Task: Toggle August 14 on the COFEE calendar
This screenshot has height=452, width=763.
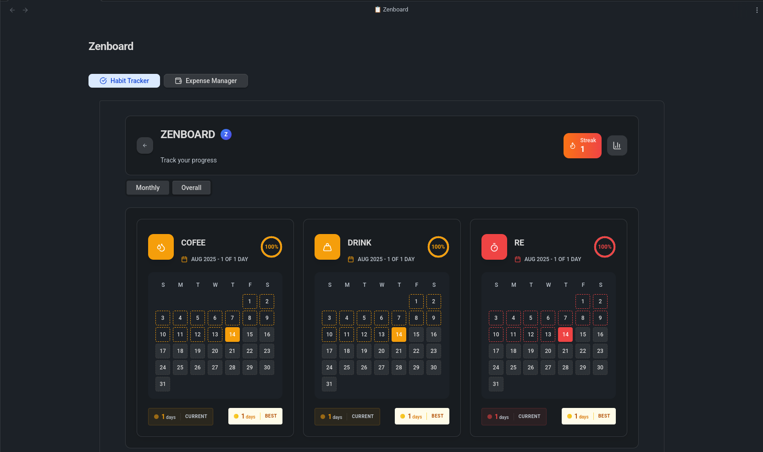Action: (232, 335)
